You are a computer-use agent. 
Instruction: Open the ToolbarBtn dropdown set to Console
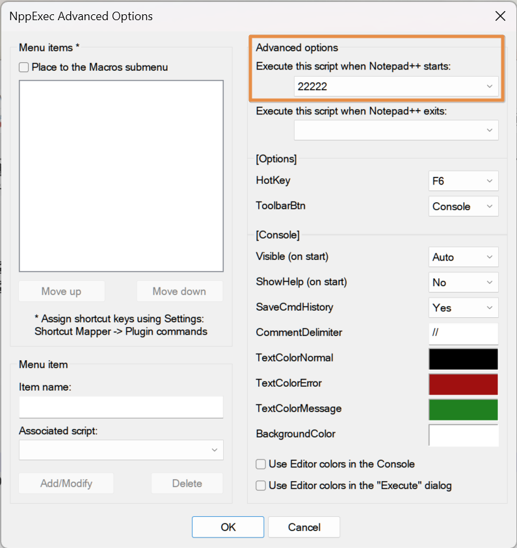pos(464,206)
